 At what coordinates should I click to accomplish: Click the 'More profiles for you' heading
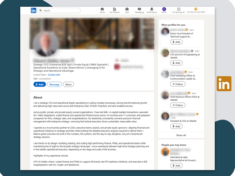pyautogui.click(x=173, y=25)
